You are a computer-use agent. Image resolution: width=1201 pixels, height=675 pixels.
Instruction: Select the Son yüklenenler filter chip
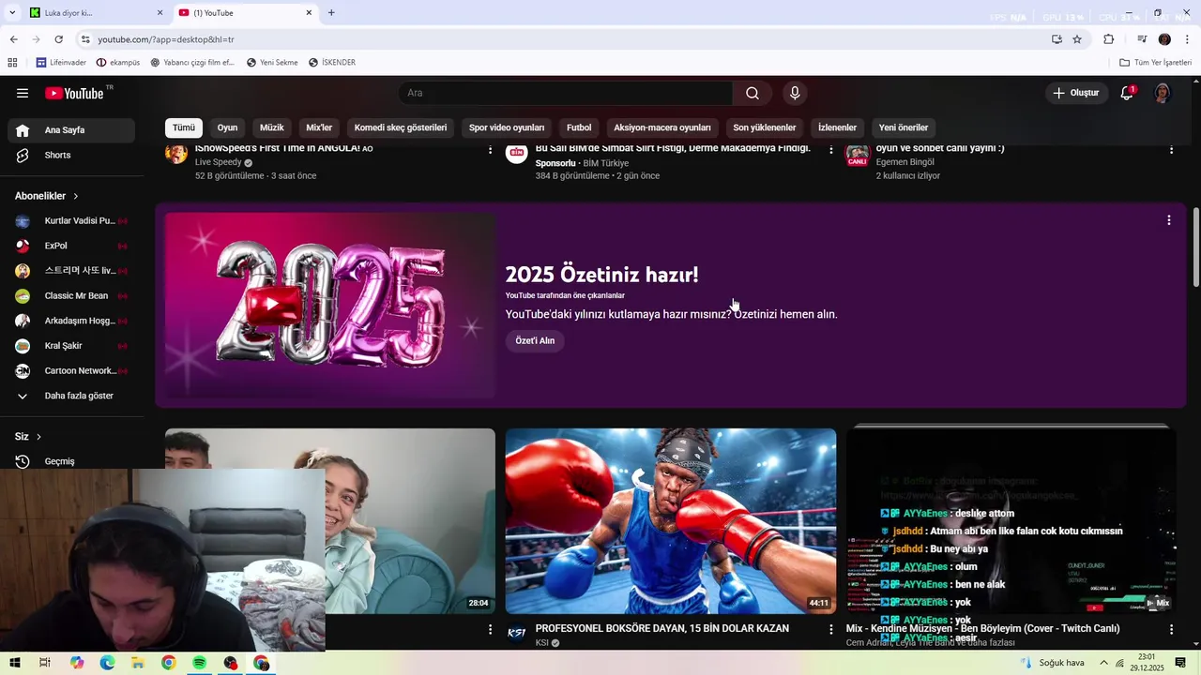pos(765,127)
